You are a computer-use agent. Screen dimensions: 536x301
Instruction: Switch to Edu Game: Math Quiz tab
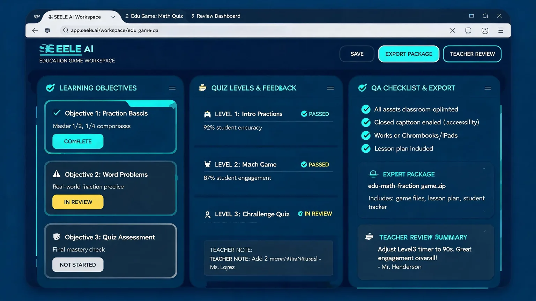pyautogui.click(x=154, y=16)
